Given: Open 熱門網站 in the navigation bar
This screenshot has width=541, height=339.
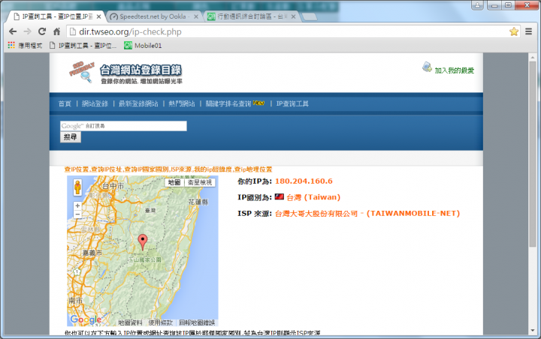Looking at the screenshot, I should (182, 103).
